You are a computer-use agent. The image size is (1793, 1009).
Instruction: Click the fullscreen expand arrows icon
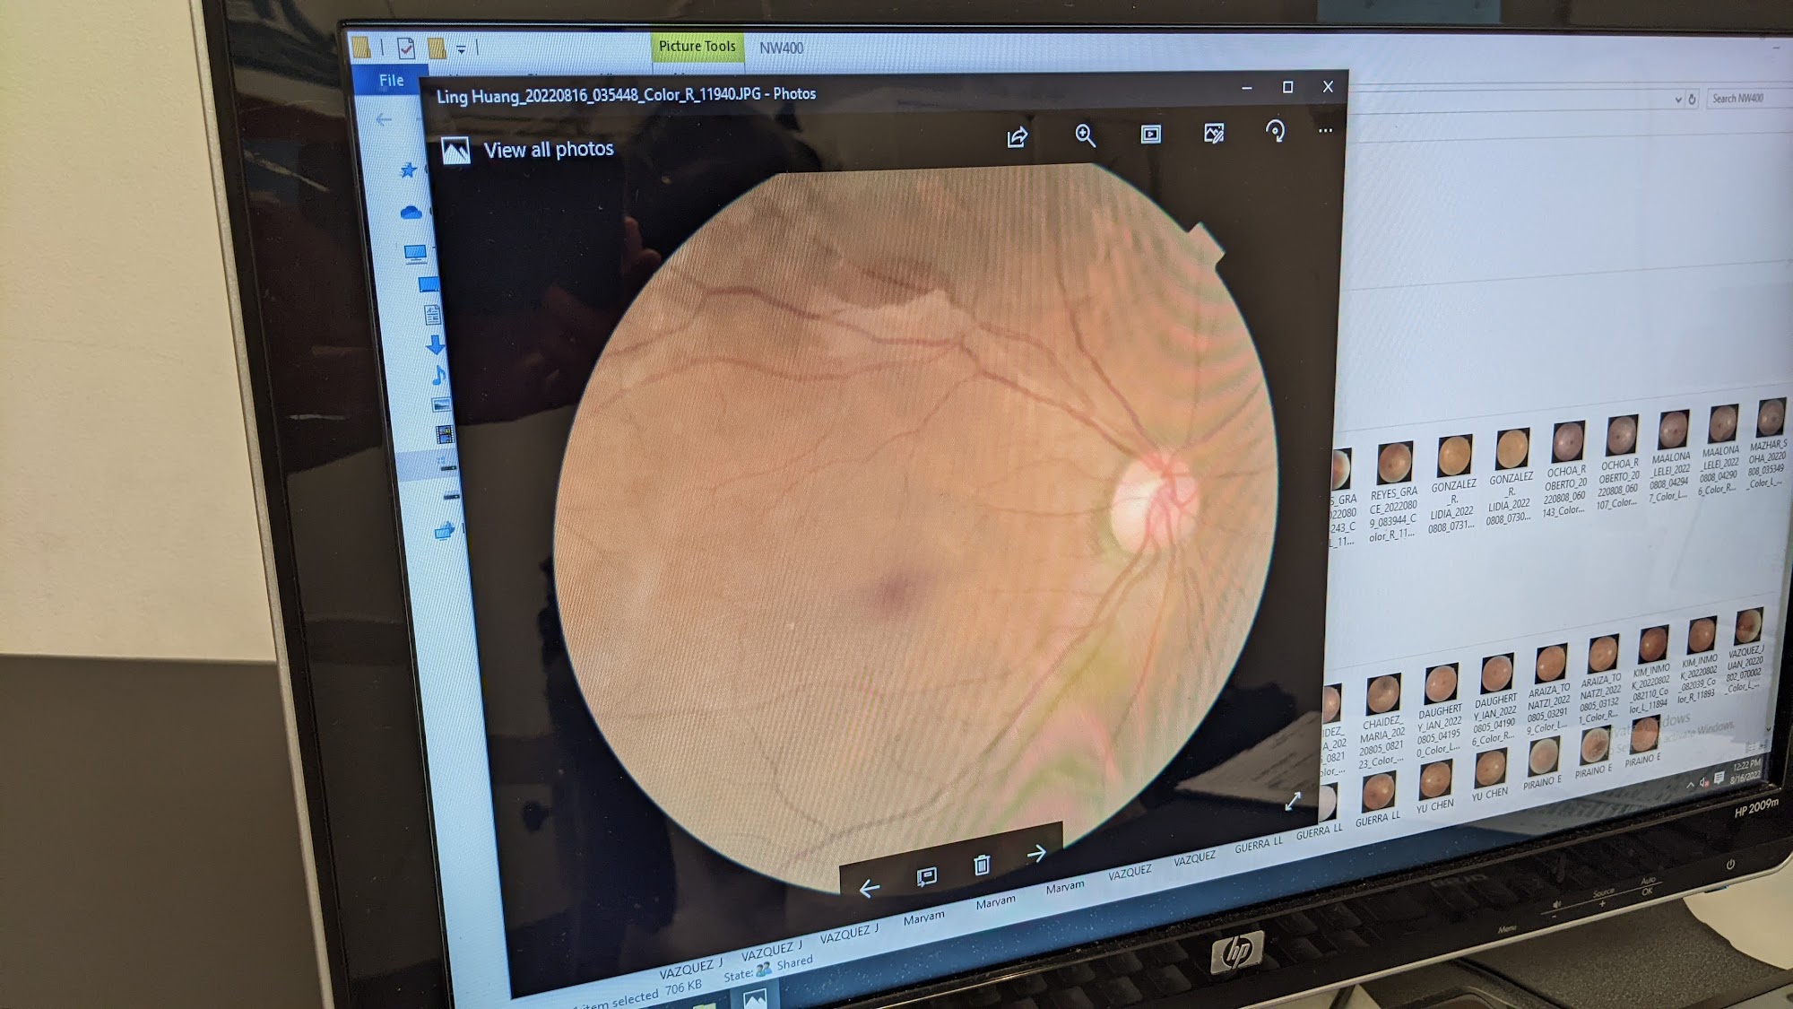point(1293,801)
